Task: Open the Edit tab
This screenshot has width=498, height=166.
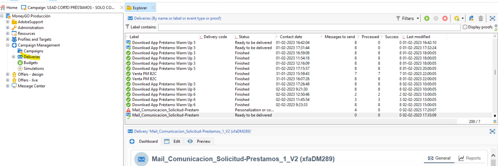Action: point(173,141)
